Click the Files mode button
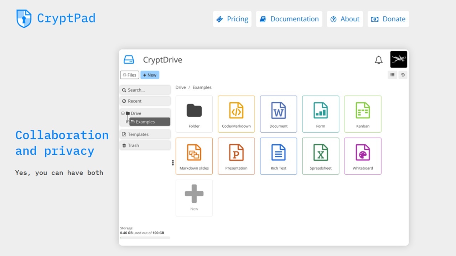Screen dimensions: 456x256 pos(129,75)
